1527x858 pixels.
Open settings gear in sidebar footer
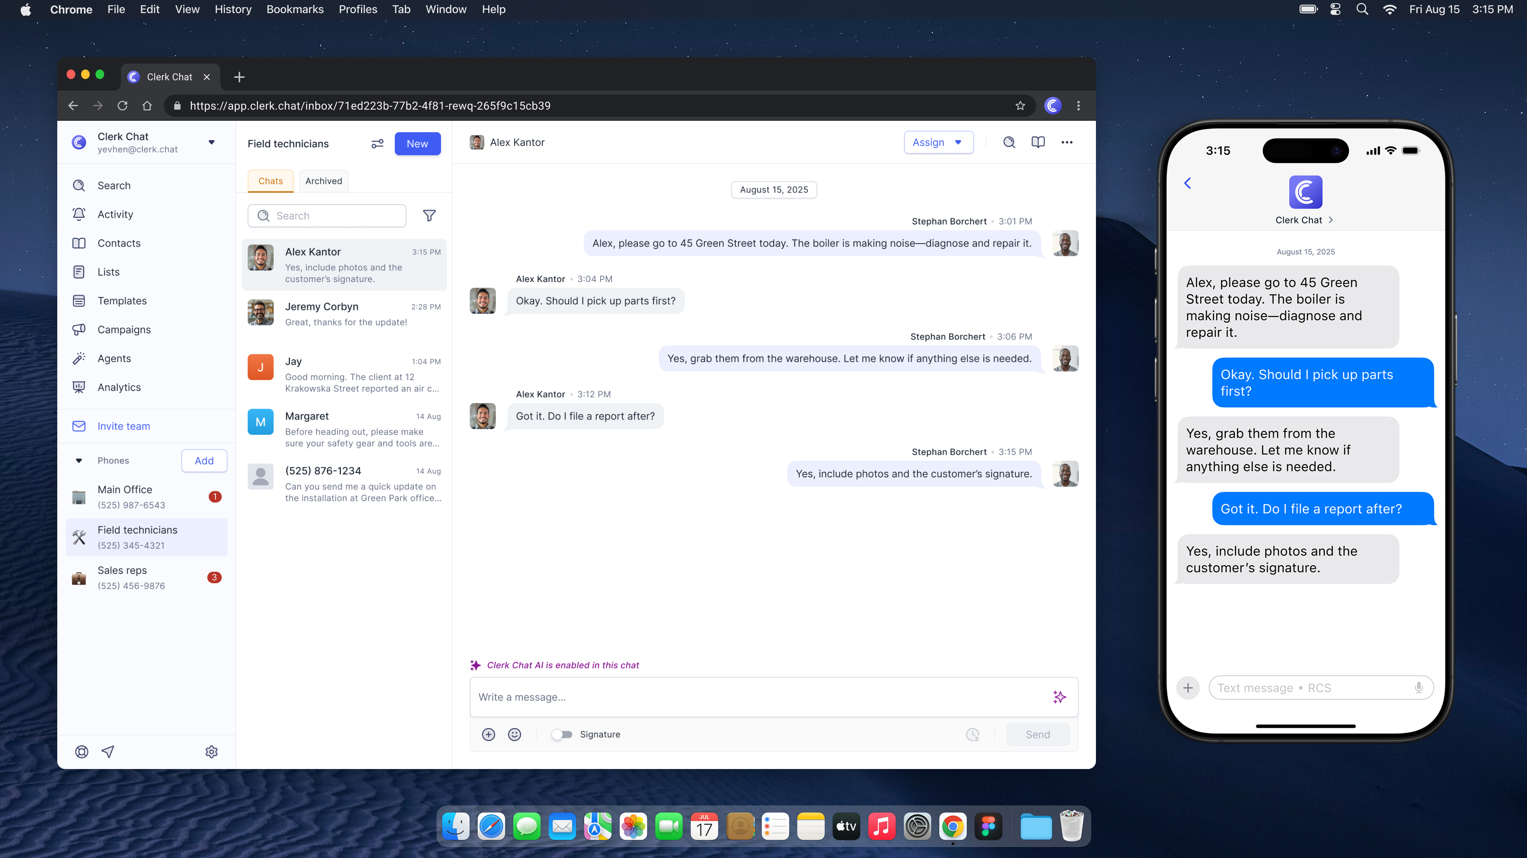point(212,752)
